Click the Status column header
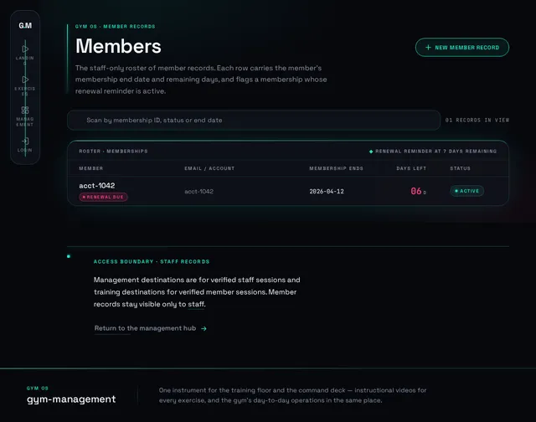 (x=460, y=168)
